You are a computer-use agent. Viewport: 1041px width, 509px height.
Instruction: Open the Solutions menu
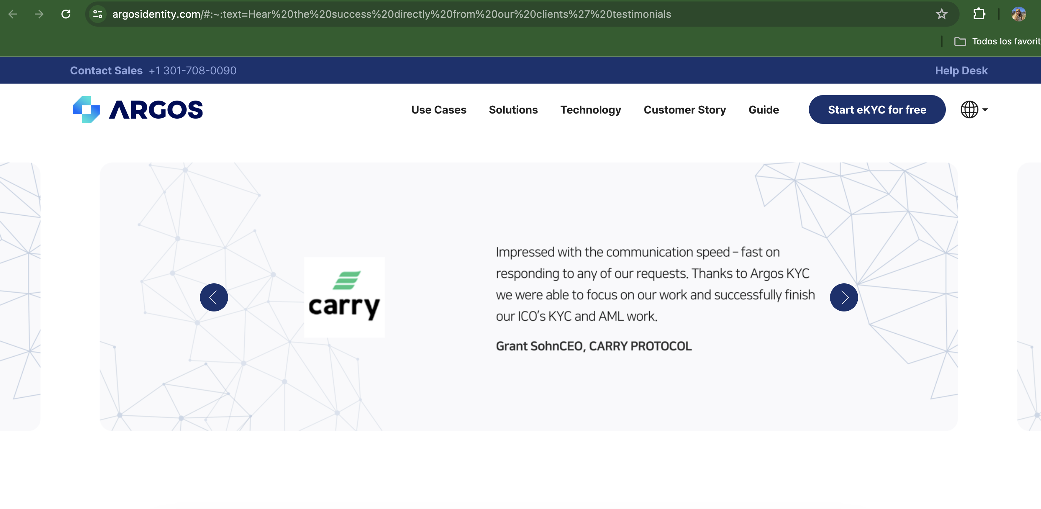[513, 110]
